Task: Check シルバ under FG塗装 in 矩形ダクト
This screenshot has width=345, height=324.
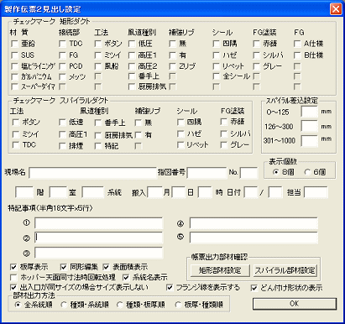Action: [x=257, y=55]
